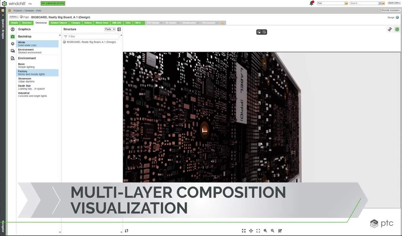The image size is (402, 236).
Task: Click the Filter input field in Structure
Action: tap(92, 36)
